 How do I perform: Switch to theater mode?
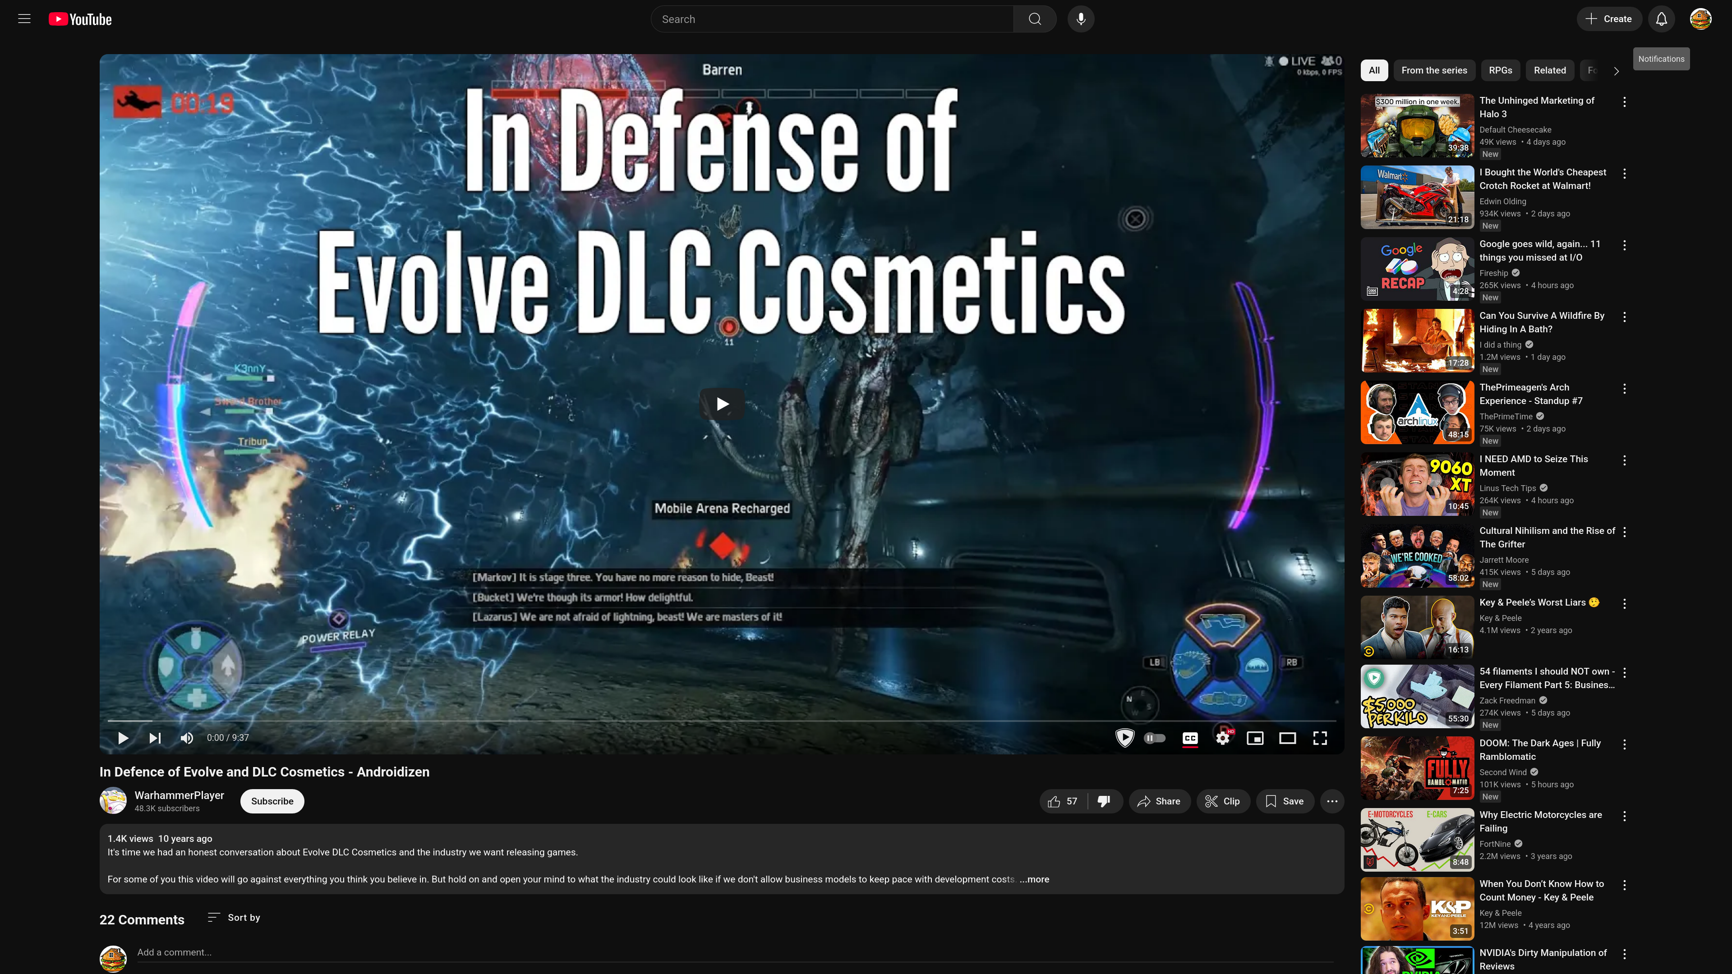(x=1287, y=738)
